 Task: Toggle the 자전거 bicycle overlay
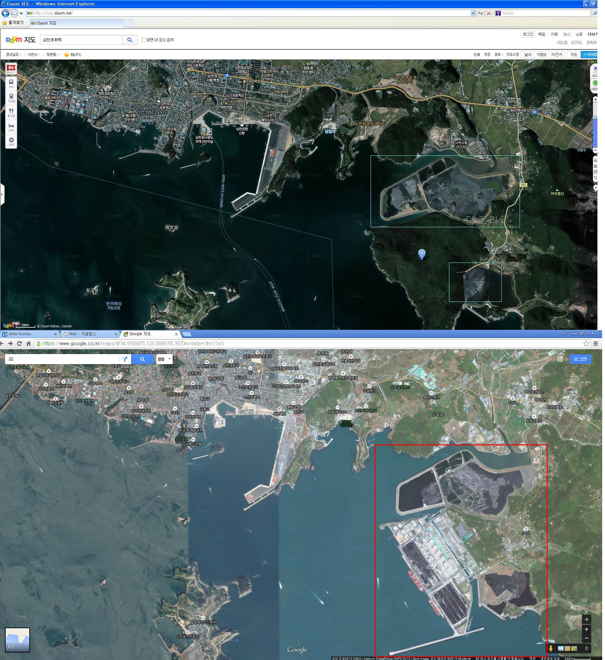(556, 55)
